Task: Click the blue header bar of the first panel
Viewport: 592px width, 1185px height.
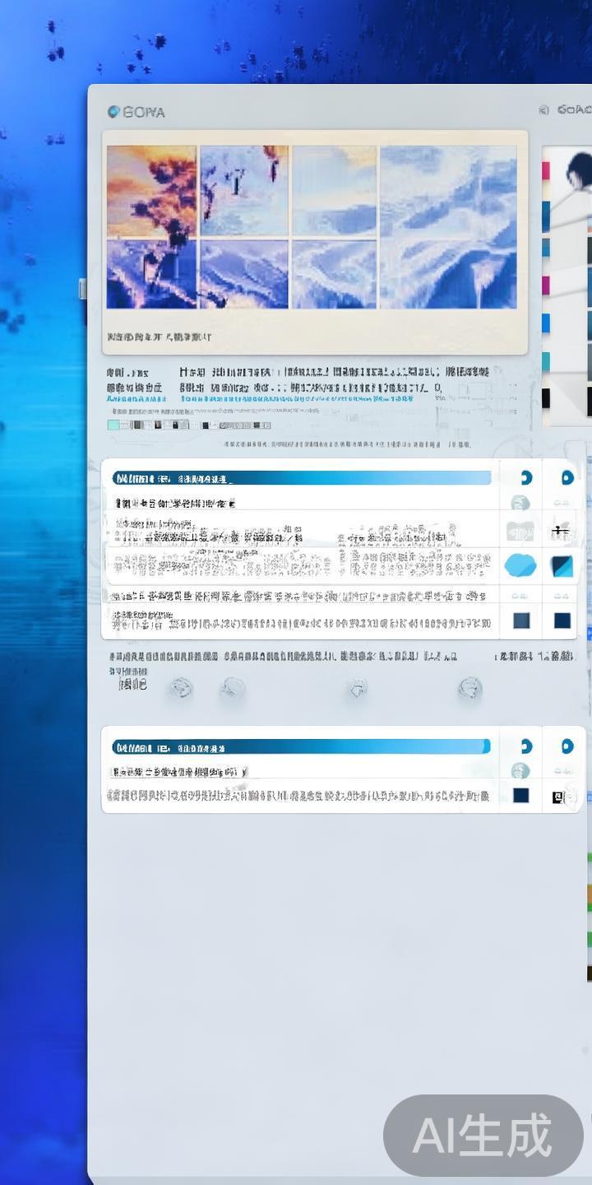Action: click(x=301, y=478)
